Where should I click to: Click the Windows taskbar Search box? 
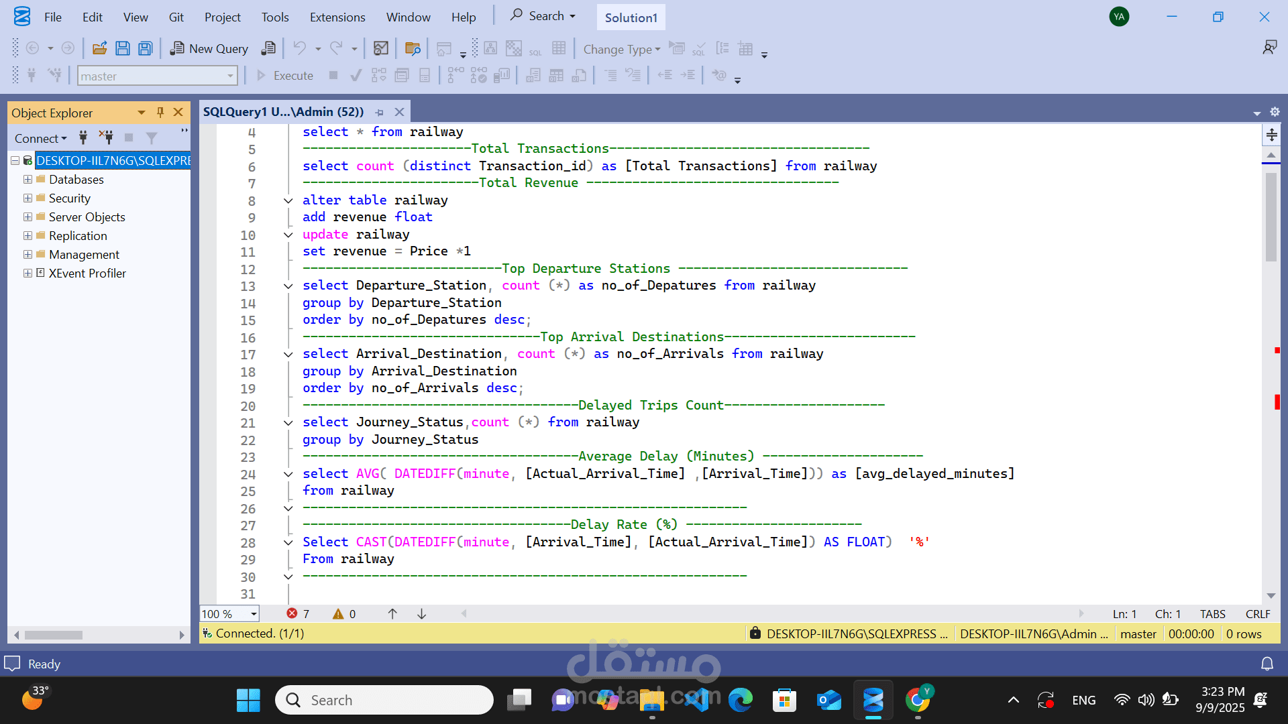(x=384, y=700)
